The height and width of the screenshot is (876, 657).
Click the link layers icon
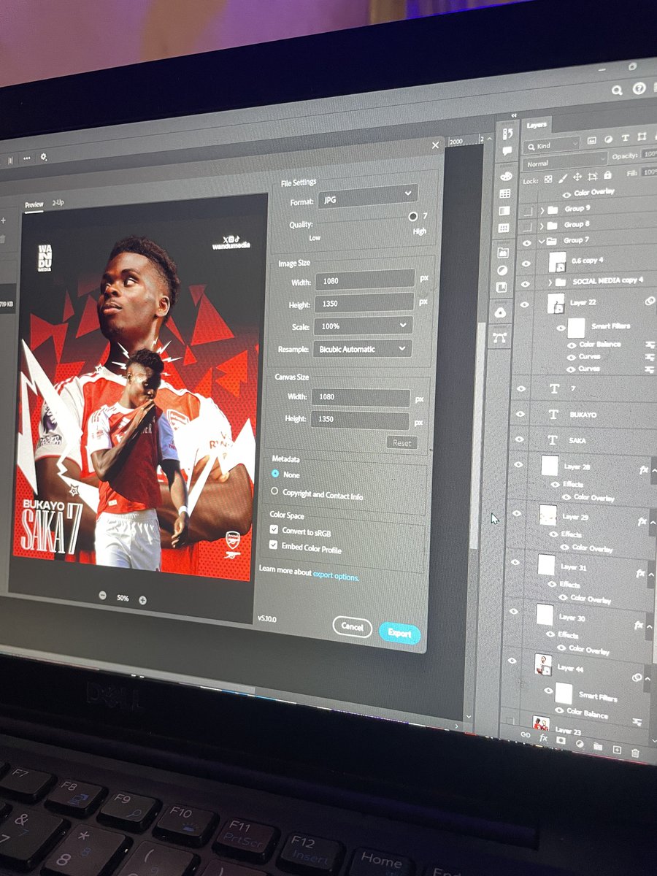[526, 734]
